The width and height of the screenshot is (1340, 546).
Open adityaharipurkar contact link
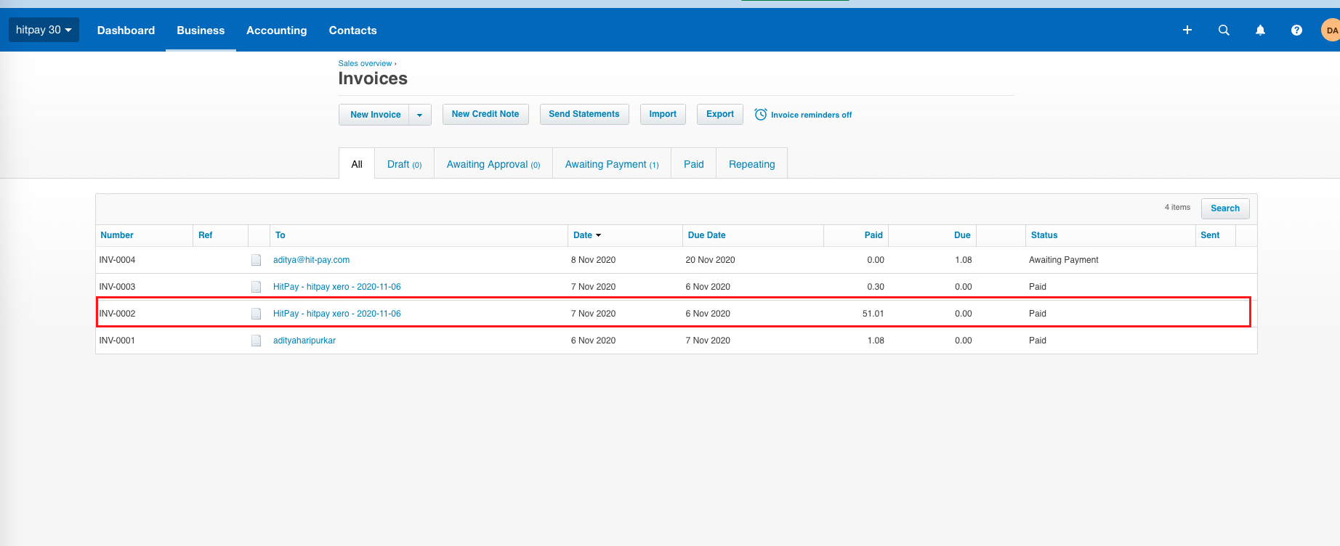[304, 341]
